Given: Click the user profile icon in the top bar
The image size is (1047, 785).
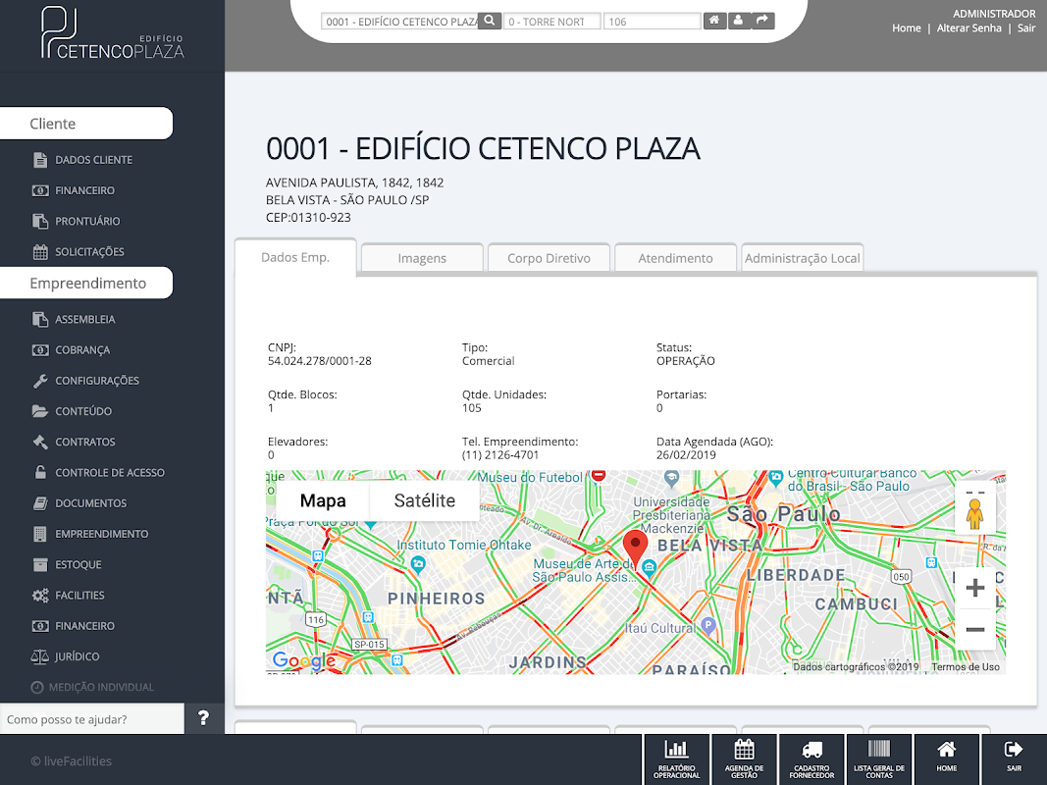Looking at the screenshot, I should pos(738,21).
